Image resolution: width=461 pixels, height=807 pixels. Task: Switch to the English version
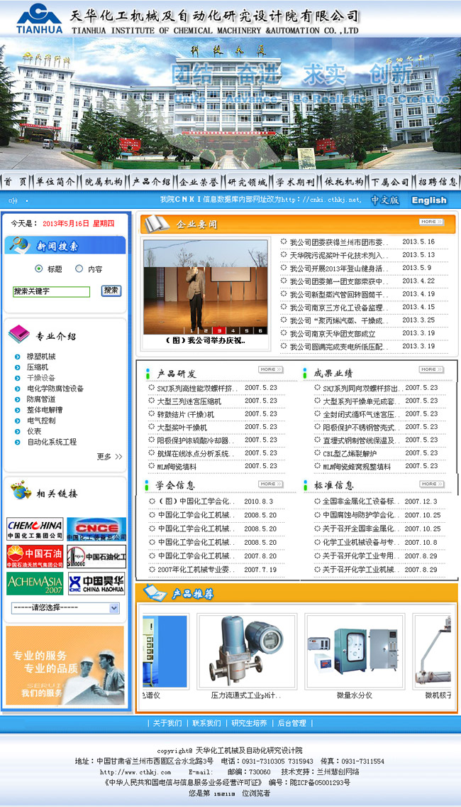429,200
